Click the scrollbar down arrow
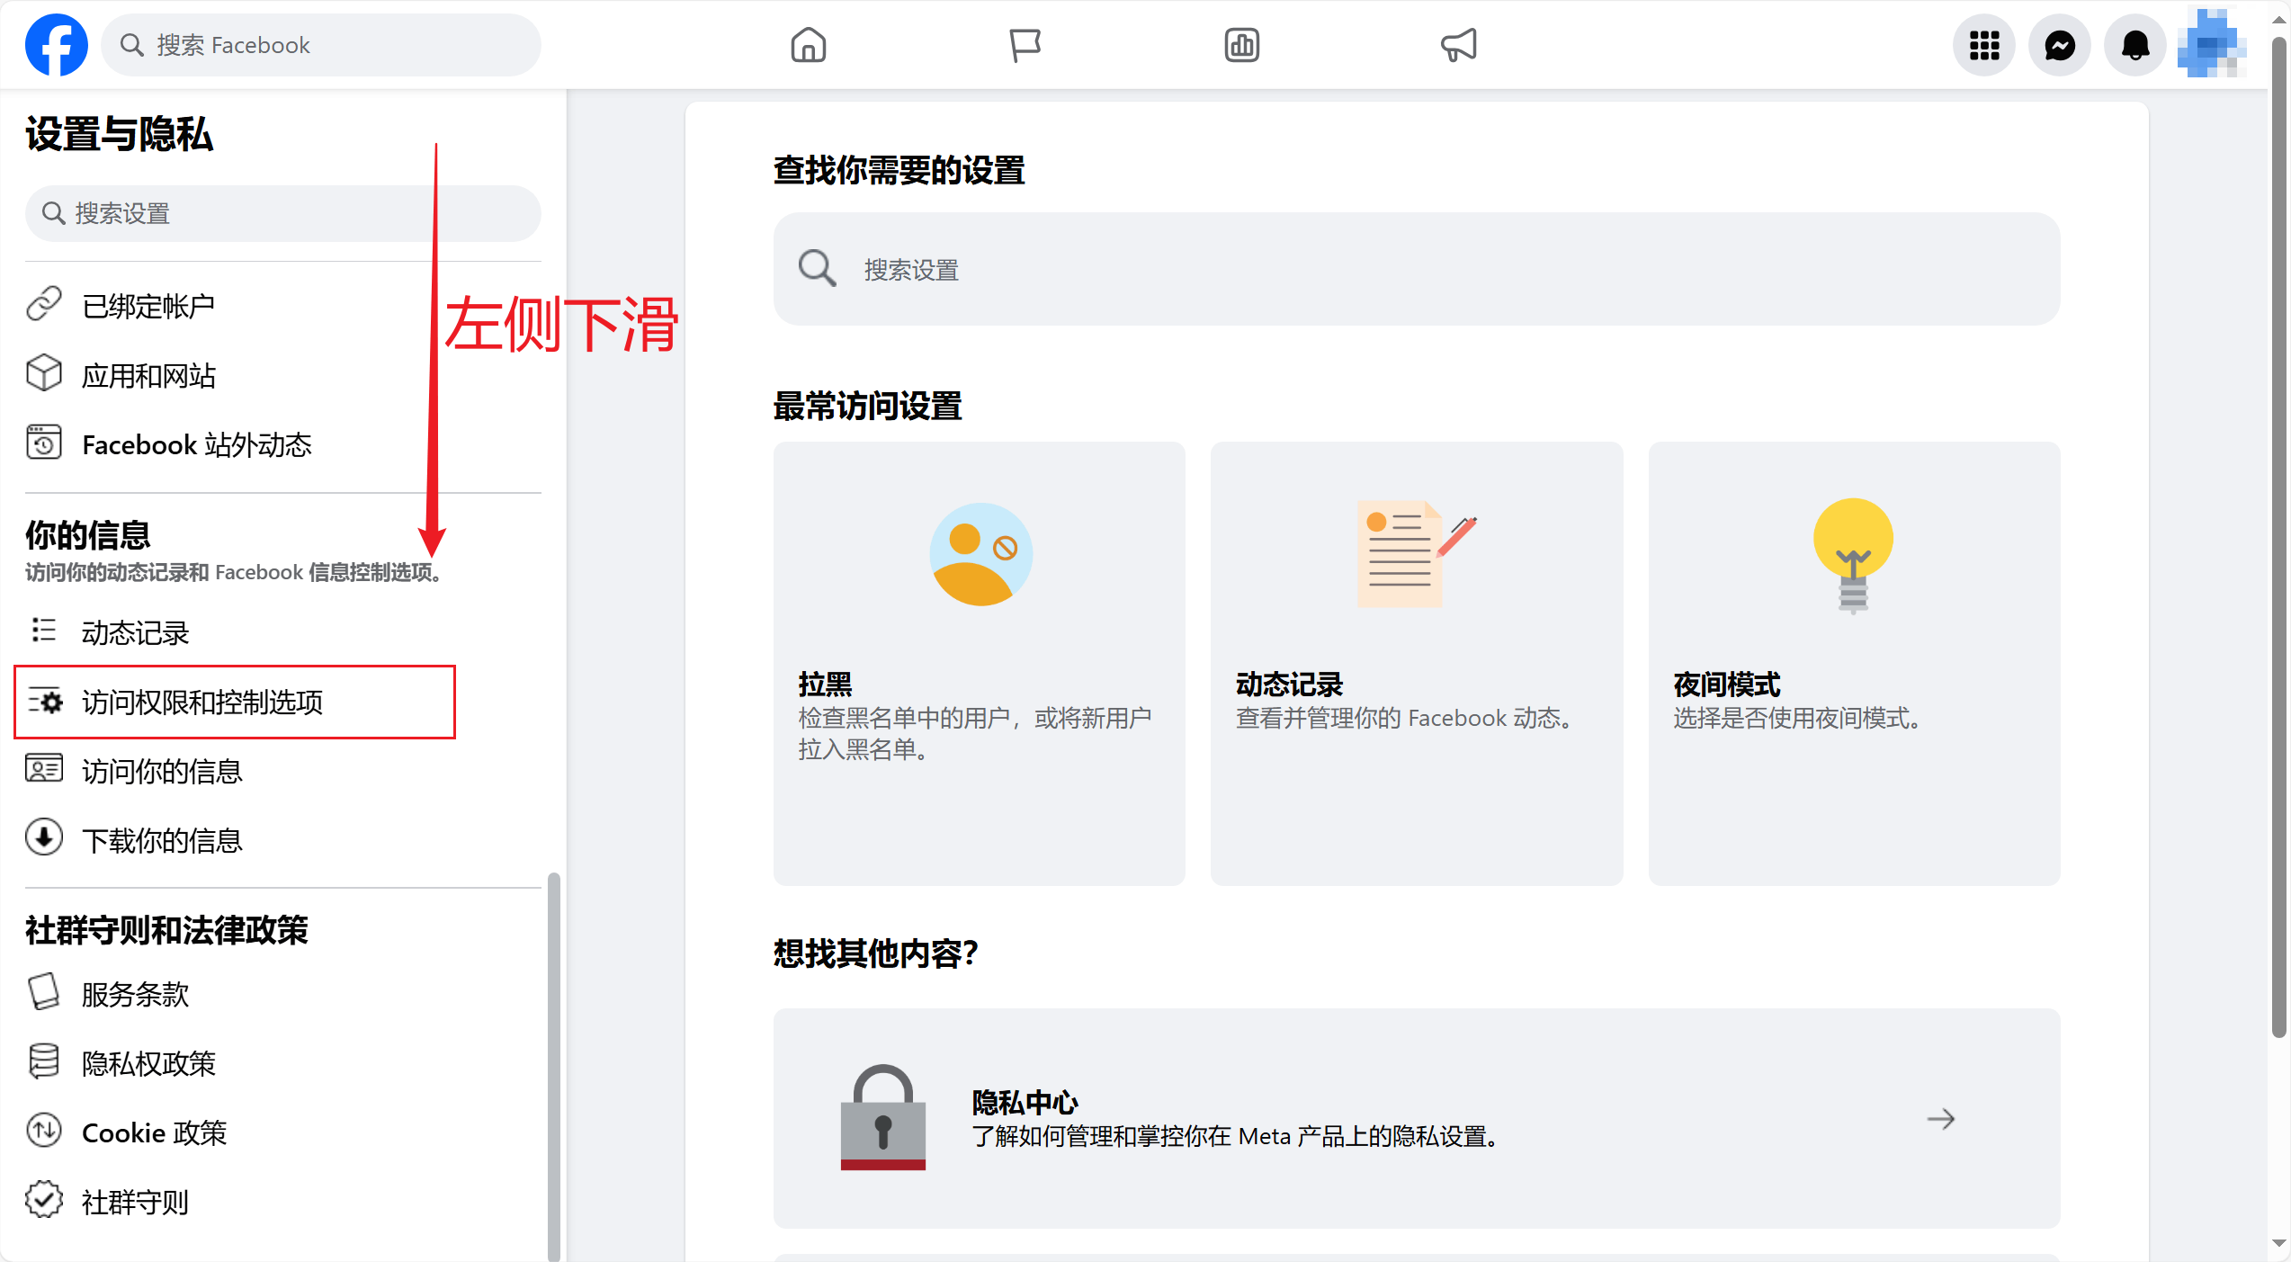The height and width of the screenshot is (1262, 2291). coord(2278,1243)
